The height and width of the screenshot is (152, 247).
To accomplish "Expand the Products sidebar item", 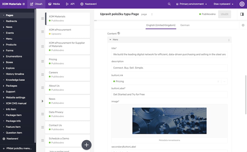I will click(4, 45).
